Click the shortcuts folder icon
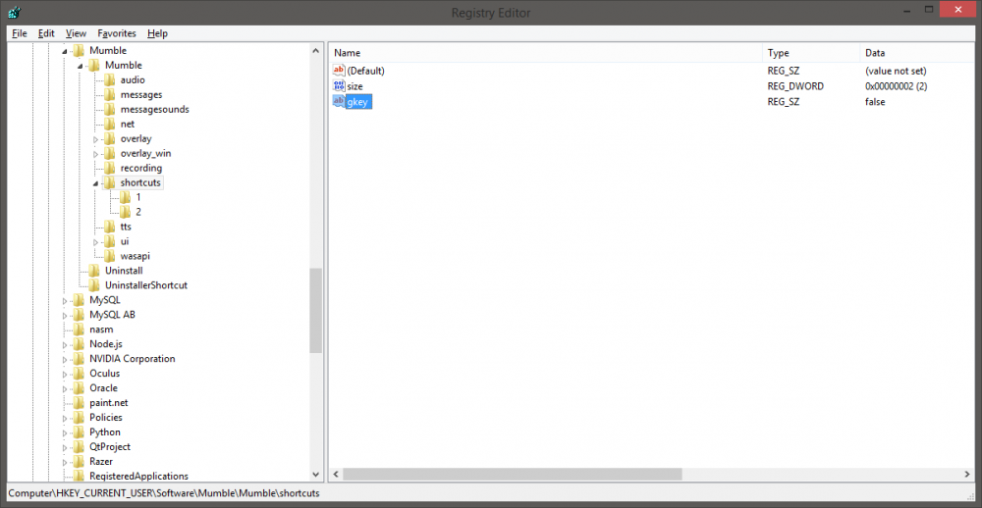The height and width of the screenshot is (508, 982). pyautogui.click(x=109, y=182)
